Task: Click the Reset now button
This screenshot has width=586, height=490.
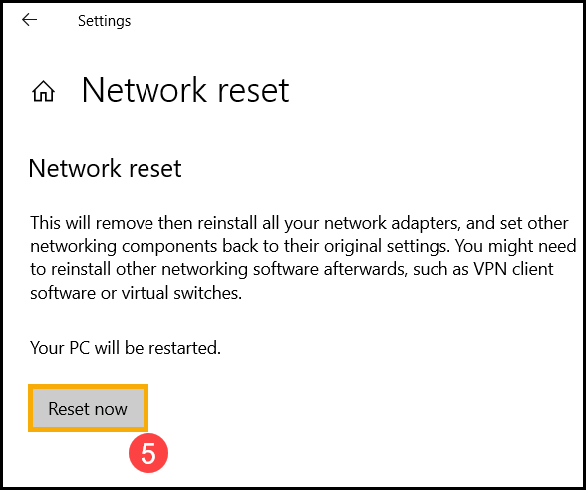Action: 88,408
